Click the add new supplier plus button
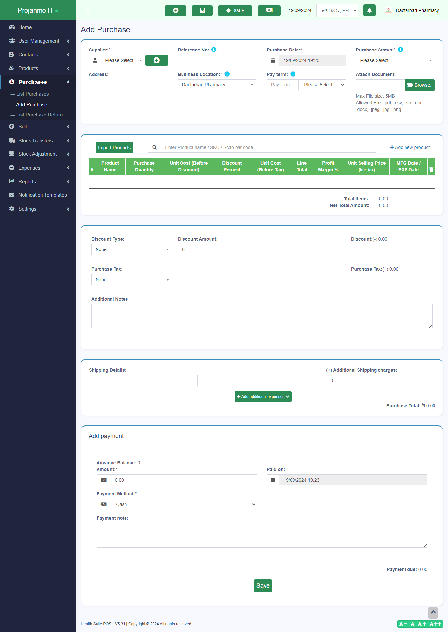This screenshot has width=448, height=632. 156,60
